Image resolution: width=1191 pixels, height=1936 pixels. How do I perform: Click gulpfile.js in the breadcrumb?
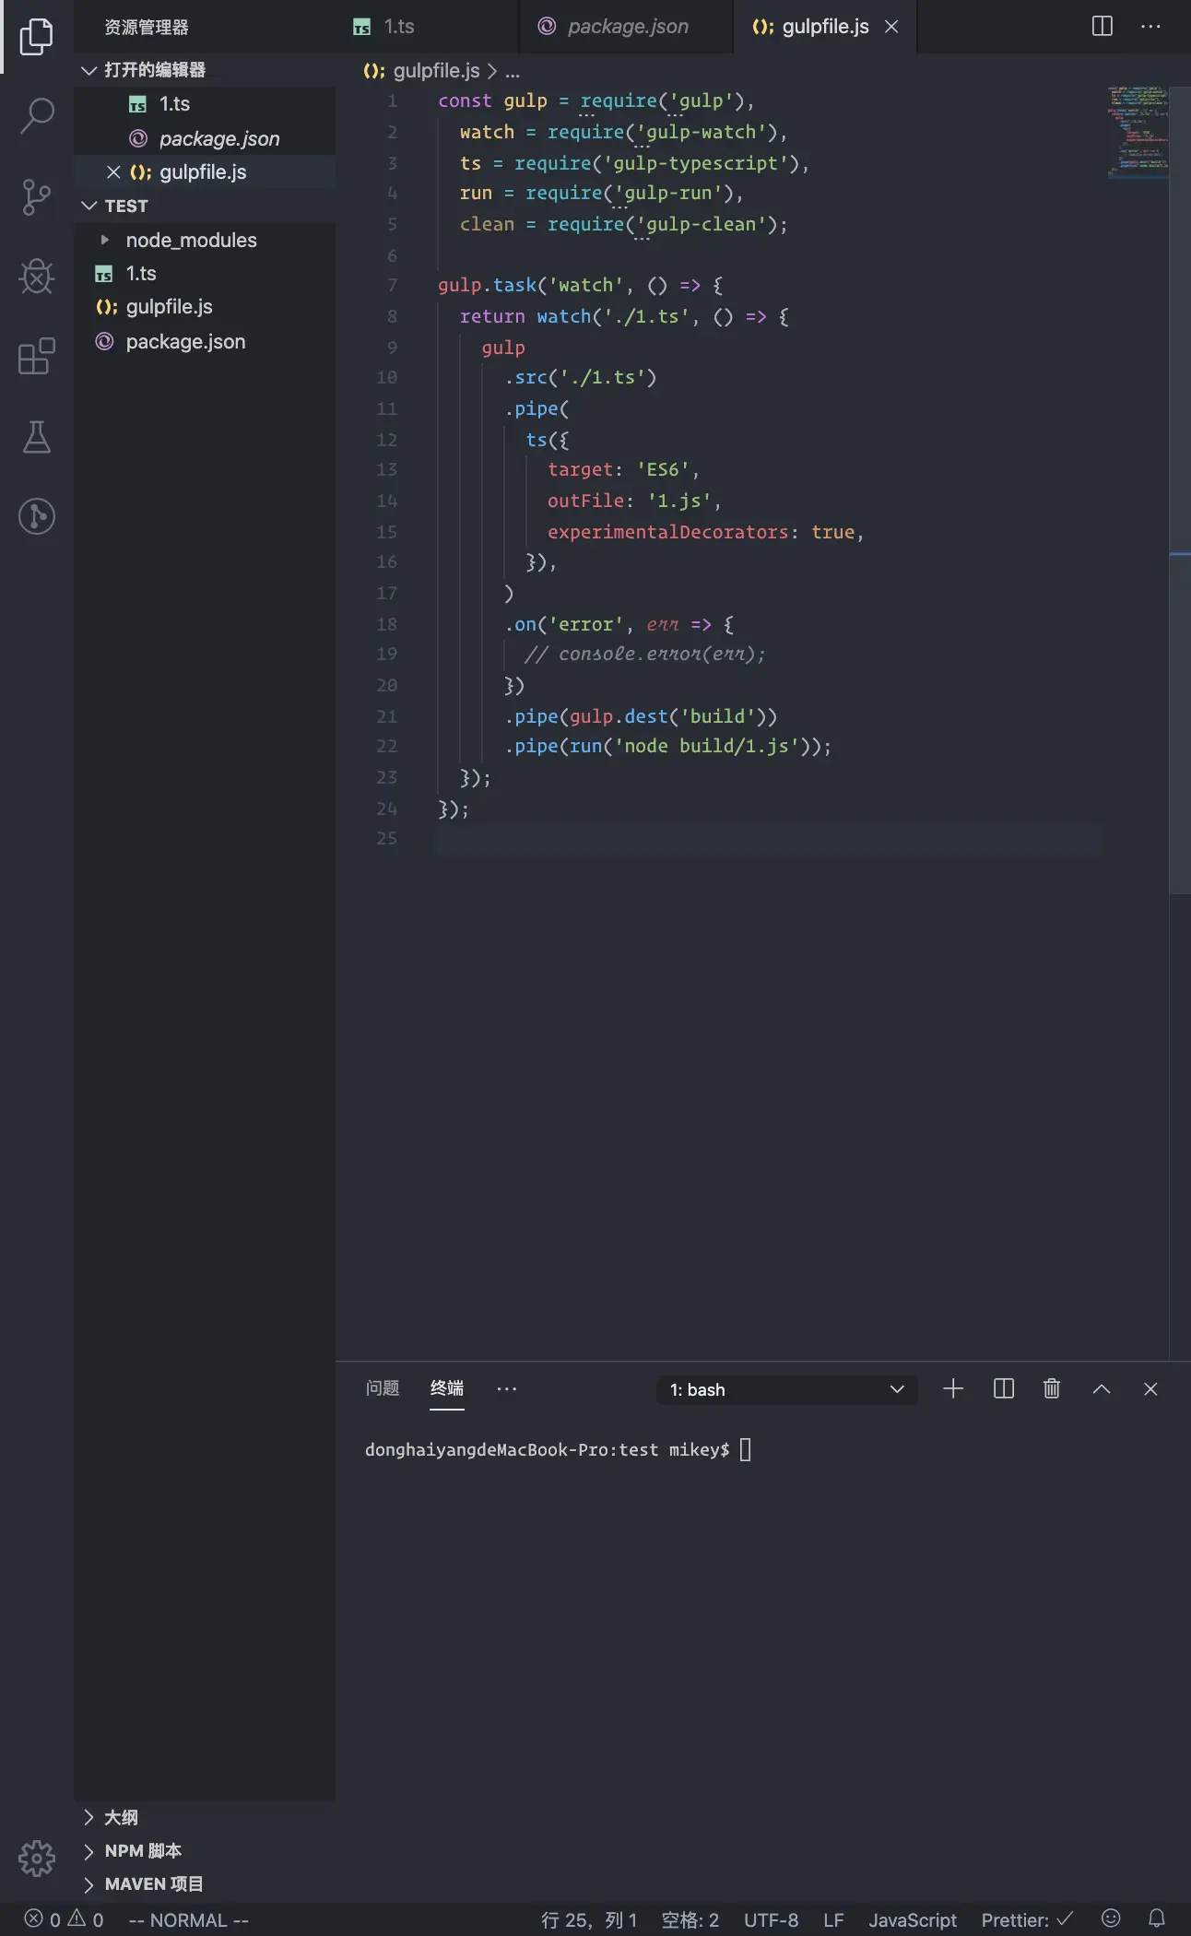click(x=436, y=71)
